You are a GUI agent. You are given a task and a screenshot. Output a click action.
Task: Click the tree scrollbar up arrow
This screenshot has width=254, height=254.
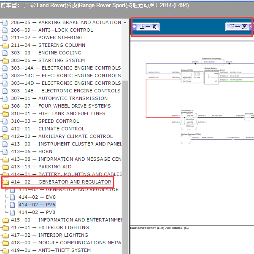125,22
